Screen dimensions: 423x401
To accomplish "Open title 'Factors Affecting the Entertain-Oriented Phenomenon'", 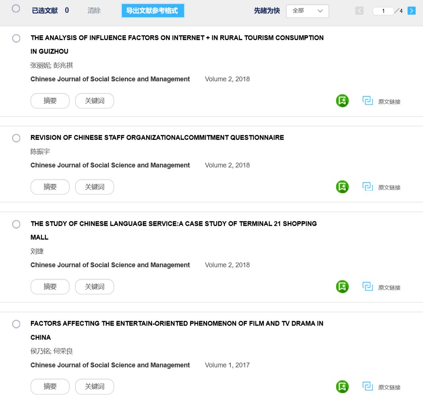I will click(x=177, y=330).
